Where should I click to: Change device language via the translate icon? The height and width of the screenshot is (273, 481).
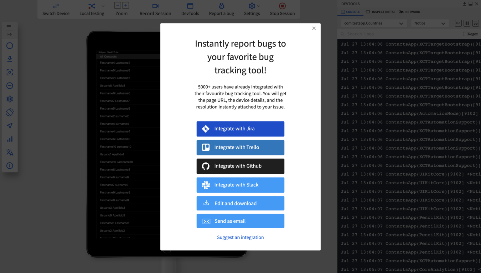click(9, 152)
